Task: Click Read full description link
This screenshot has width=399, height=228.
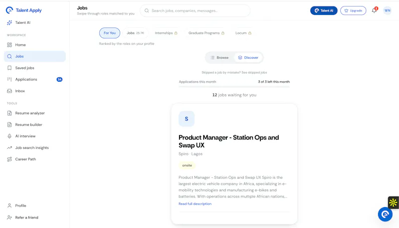Action: [195, 204]
